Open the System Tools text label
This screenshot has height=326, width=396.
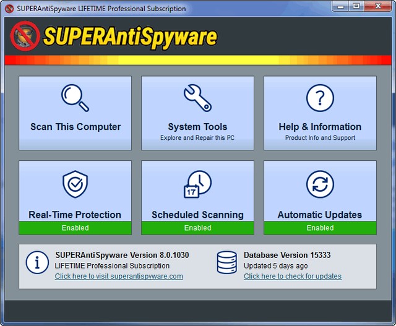coord(197,127)
